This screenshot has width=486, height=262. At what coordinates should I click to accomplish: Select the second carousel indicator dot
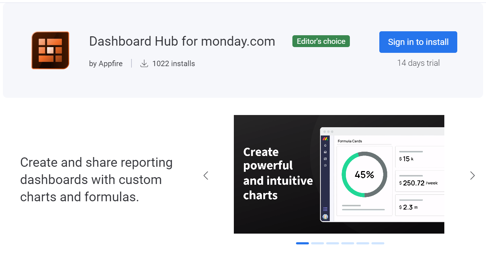(x=318, y=243)
